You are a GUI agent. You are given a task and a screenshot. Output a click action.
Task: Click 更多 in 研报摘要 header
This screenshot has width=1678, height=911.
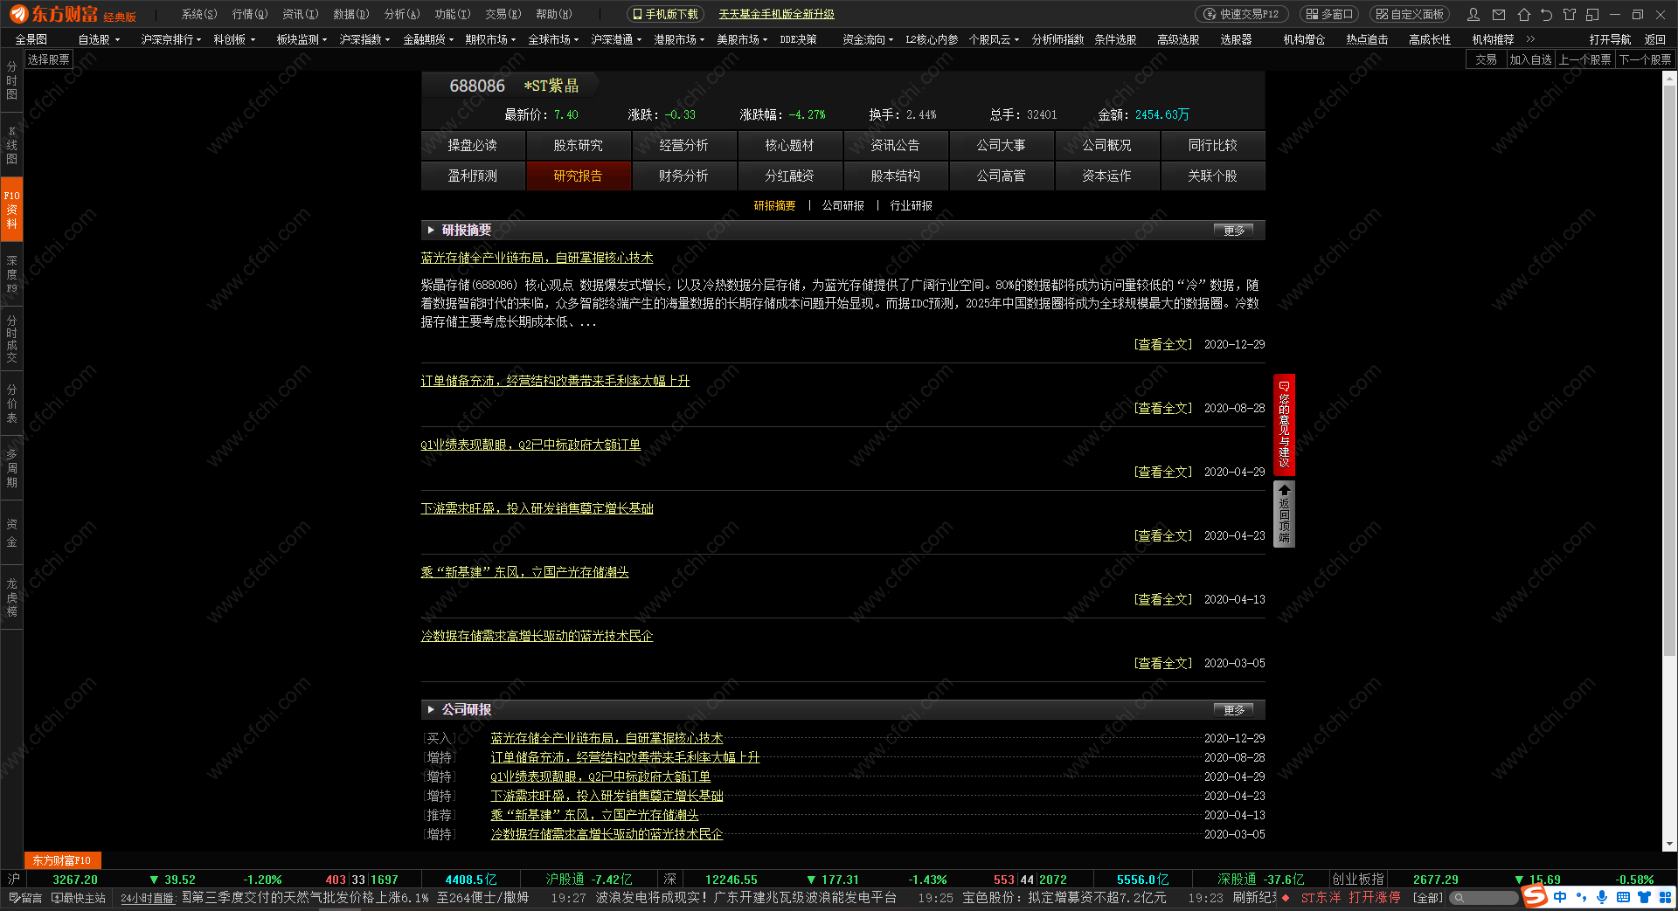click(1233, 230)
